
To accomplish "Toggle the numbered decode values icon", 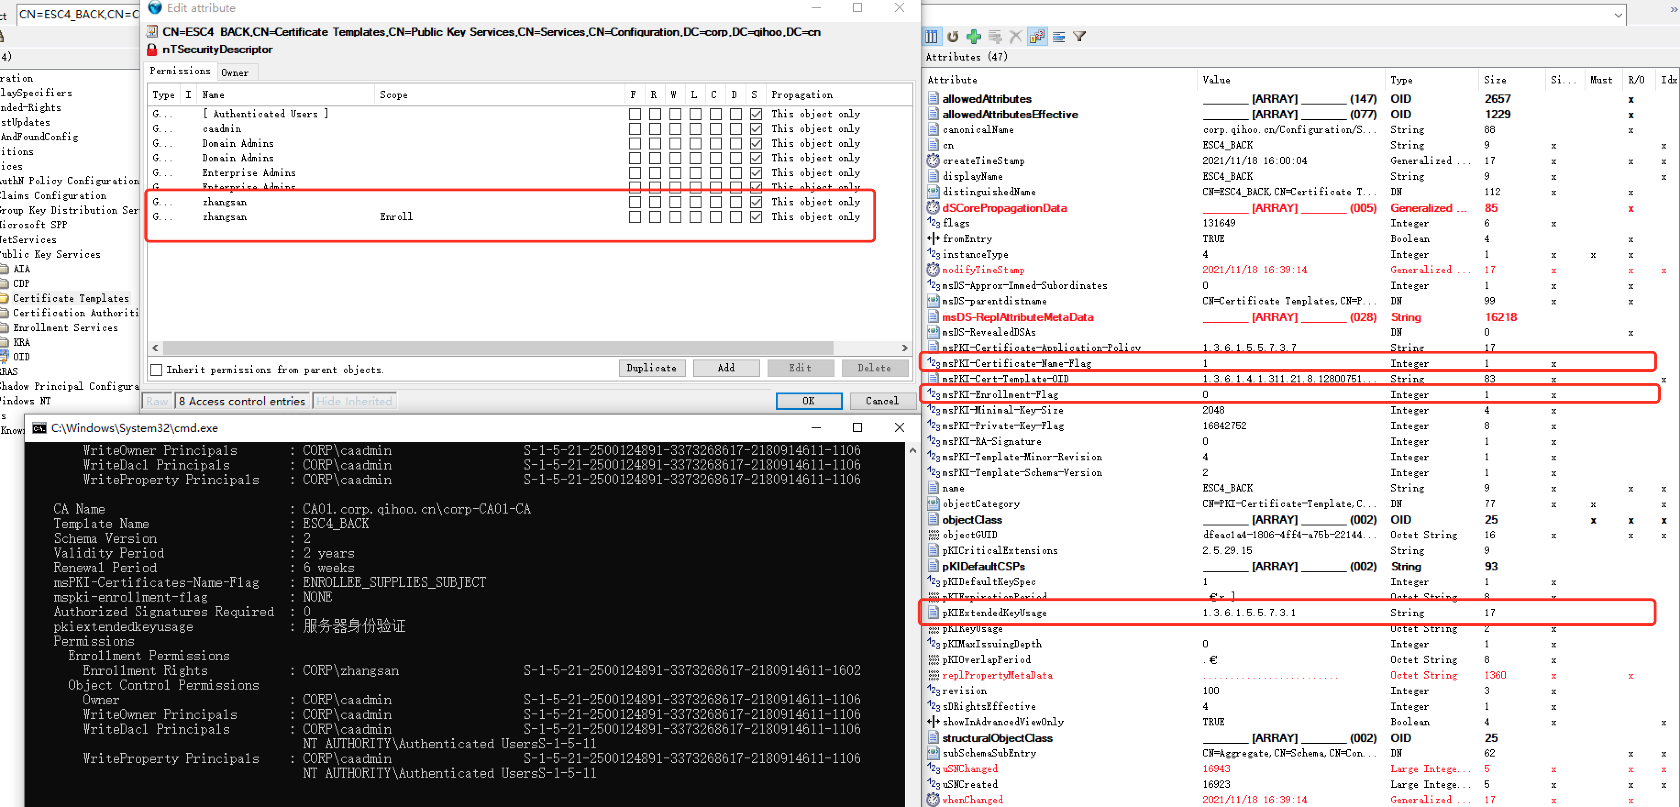I will pyautogui.click(x=1037, y=37).
